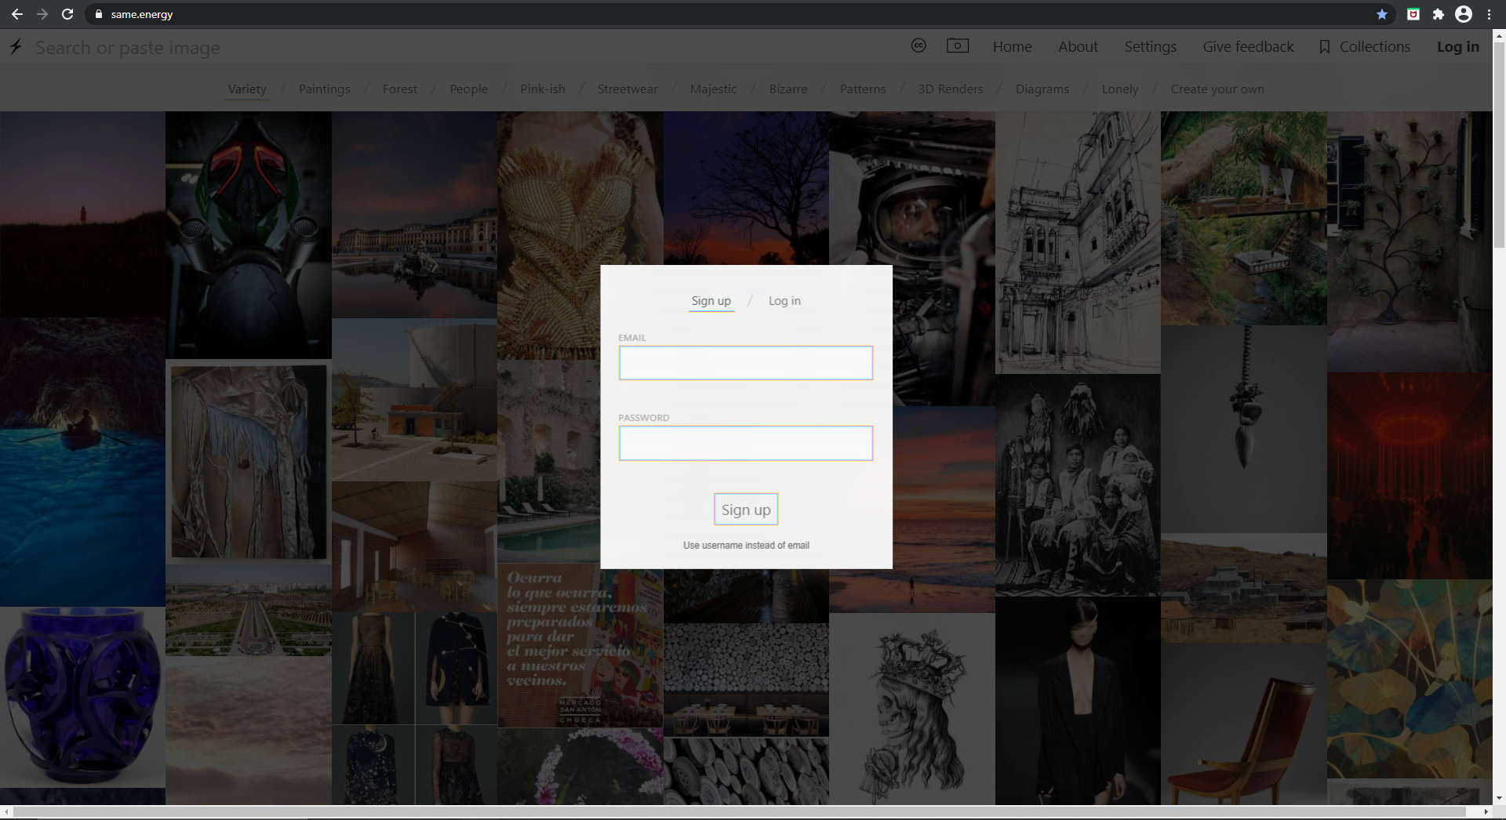Click Log in in the top navigation
The image size is (1506, 820).
(x=1458, y=47)
